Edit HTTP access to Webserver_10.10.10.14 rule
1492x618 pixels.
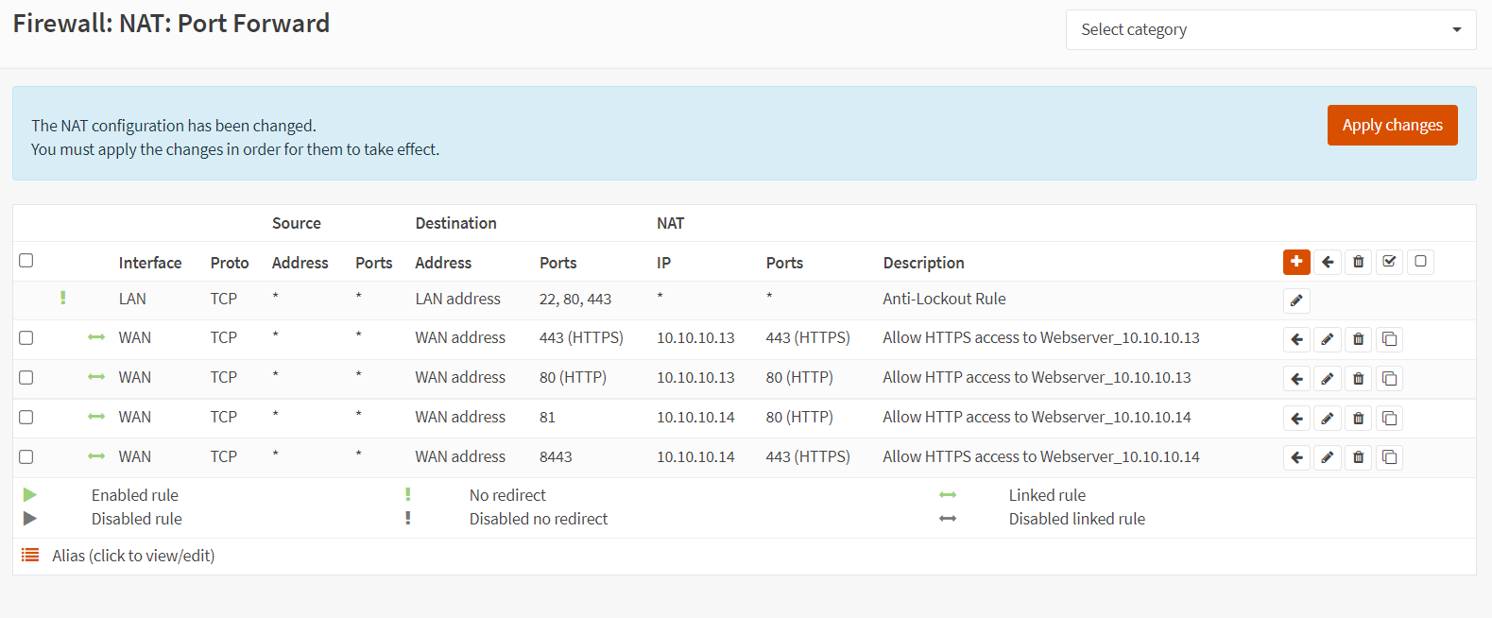click(1328, 419)
